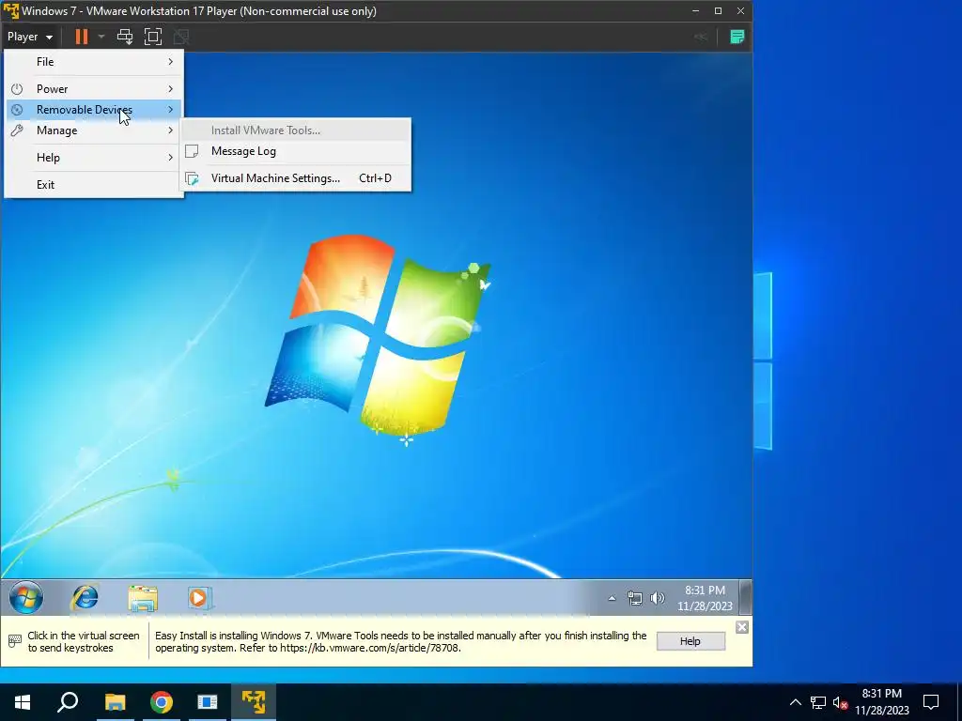The height and width of the screenshot is (721, 962).
Task: Click the collapse arrows icon in toolbar
Action: tap(701, 37)
